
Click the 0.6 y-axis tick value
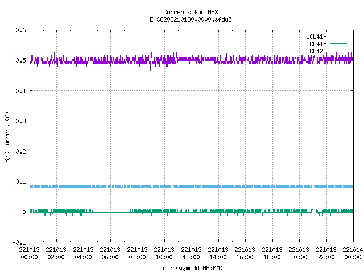pyautogui.click(x=20, y=30)
